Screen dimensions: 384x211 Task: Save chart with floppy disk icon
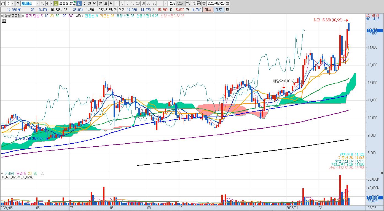click(199, 3)
